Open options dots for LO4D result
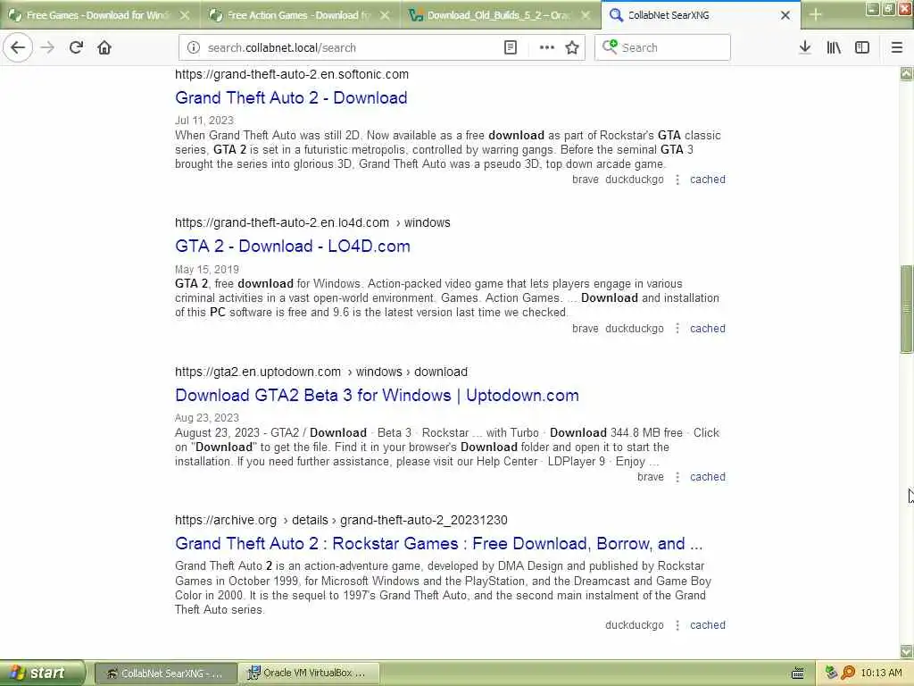This screenshot has width=914, height=686. [x=677, y=329]
